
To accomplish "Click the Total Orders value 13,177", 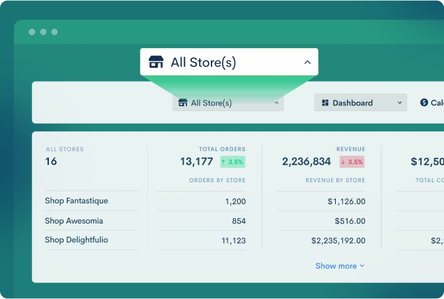I will [196, 161].
